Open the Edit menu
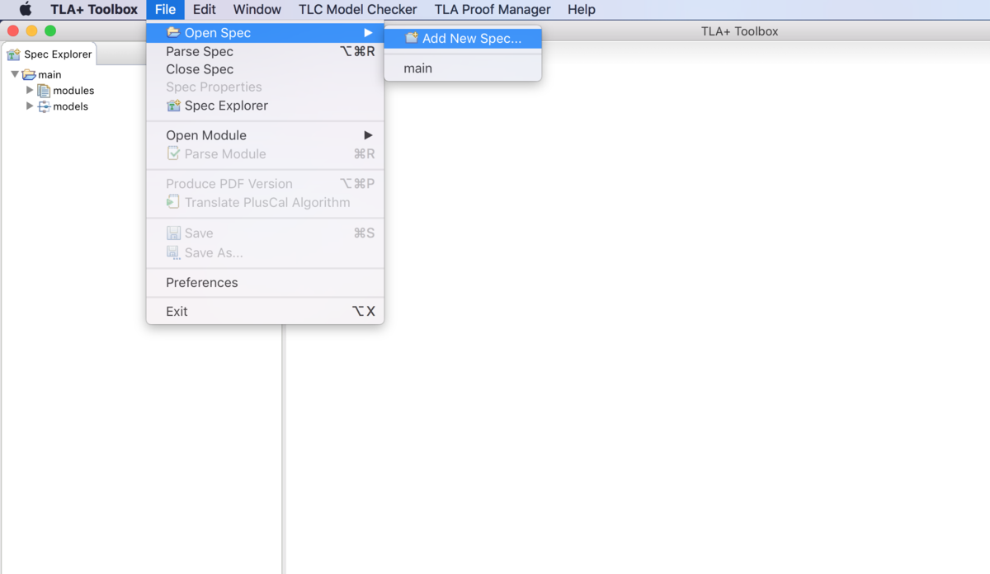990x574 pixels. (x=204, y=10)
